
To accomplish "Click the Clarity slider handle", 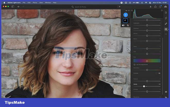I will (144, 86).
